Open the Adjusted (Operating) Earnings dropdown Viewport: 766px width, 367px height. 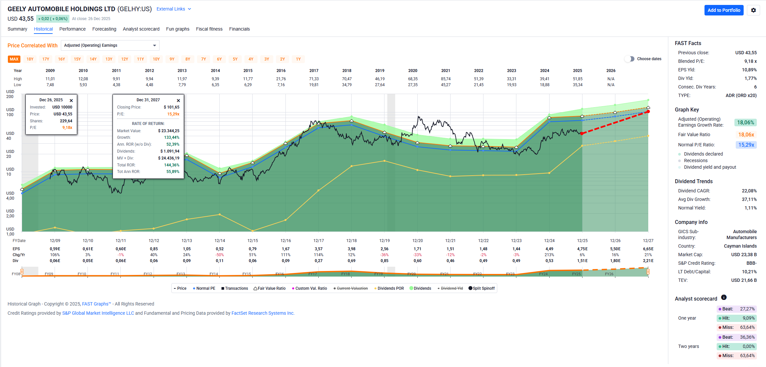tap(110, 45)
